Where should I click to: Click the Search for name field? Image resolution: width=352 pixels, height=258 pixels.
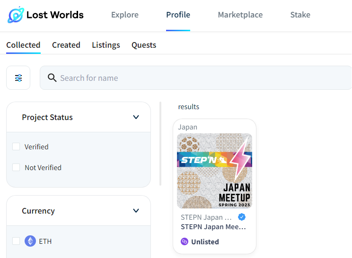coord(196,78)
